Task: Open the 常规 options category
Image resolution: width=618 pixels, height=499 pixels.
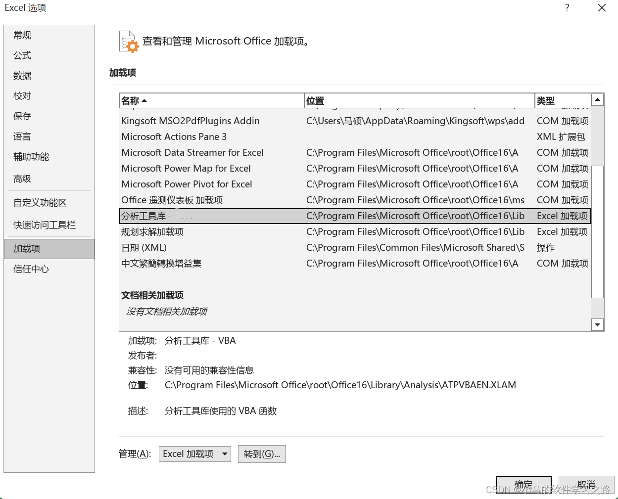Action: pyautogui.click(x=49, y=35)
